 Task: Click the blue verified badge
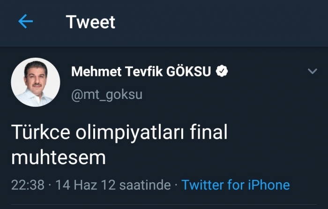click(x=222, y=72)
